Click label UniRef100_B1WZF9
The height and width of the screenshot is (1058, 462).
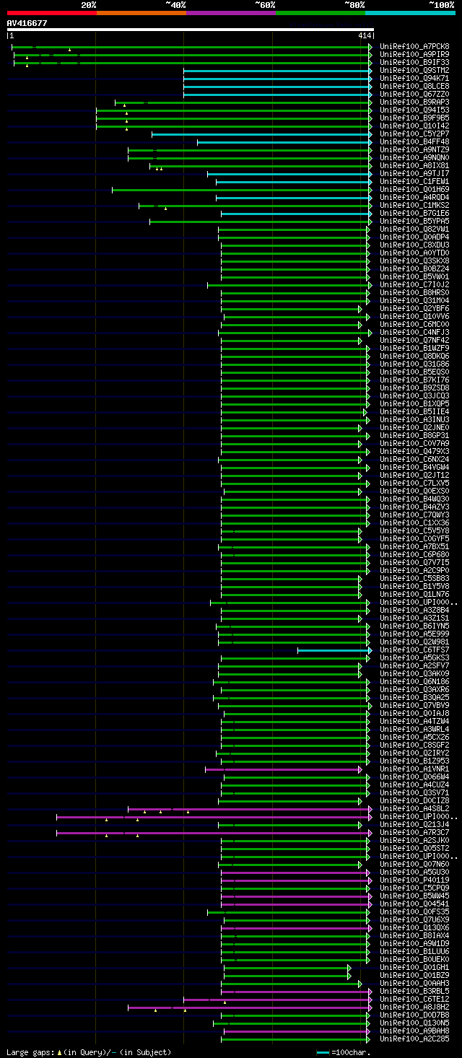pyautogui.click(x=414, y=348)
